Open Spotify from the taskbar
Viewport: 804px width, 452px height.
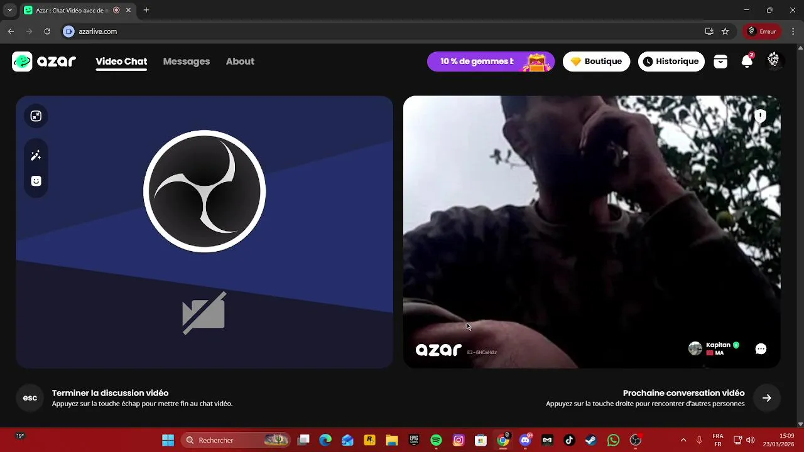click(436, 440)
